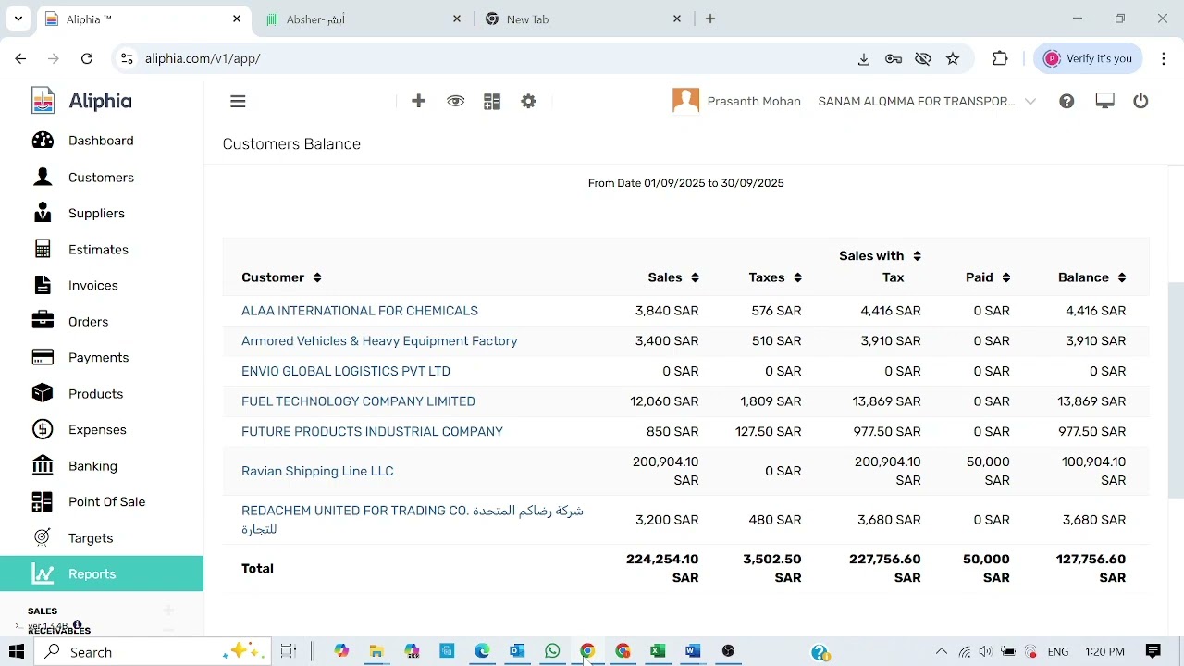Image resolution: width=1184 pixels, height=666 pixels.
Task: Click the help question mark icon
Action: 1067,102
